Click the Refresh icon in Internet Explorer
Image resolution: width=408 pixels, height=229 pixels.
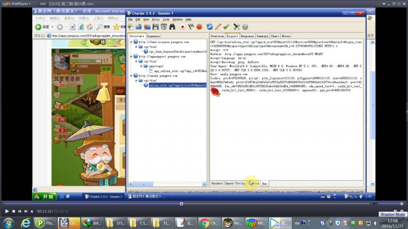click(81, 27)
